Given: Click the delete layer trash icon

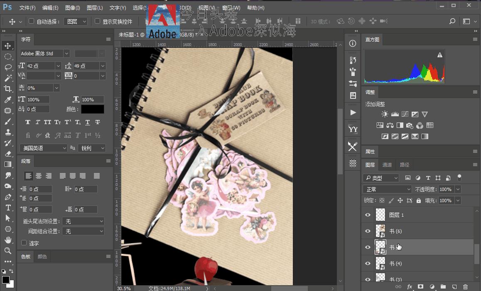Looking at the screenshot, I should coord(465,286).
